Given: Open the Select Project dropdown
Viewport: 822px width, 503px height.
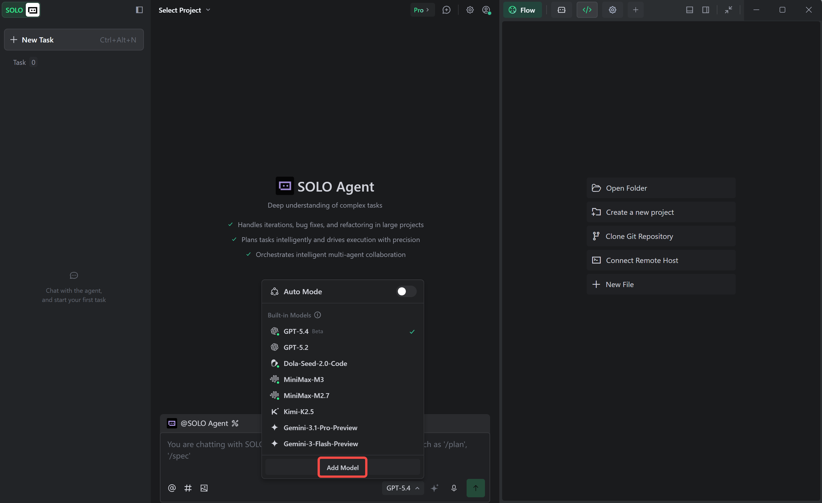Looking at the screenshot, I should (x=185, y=10).
